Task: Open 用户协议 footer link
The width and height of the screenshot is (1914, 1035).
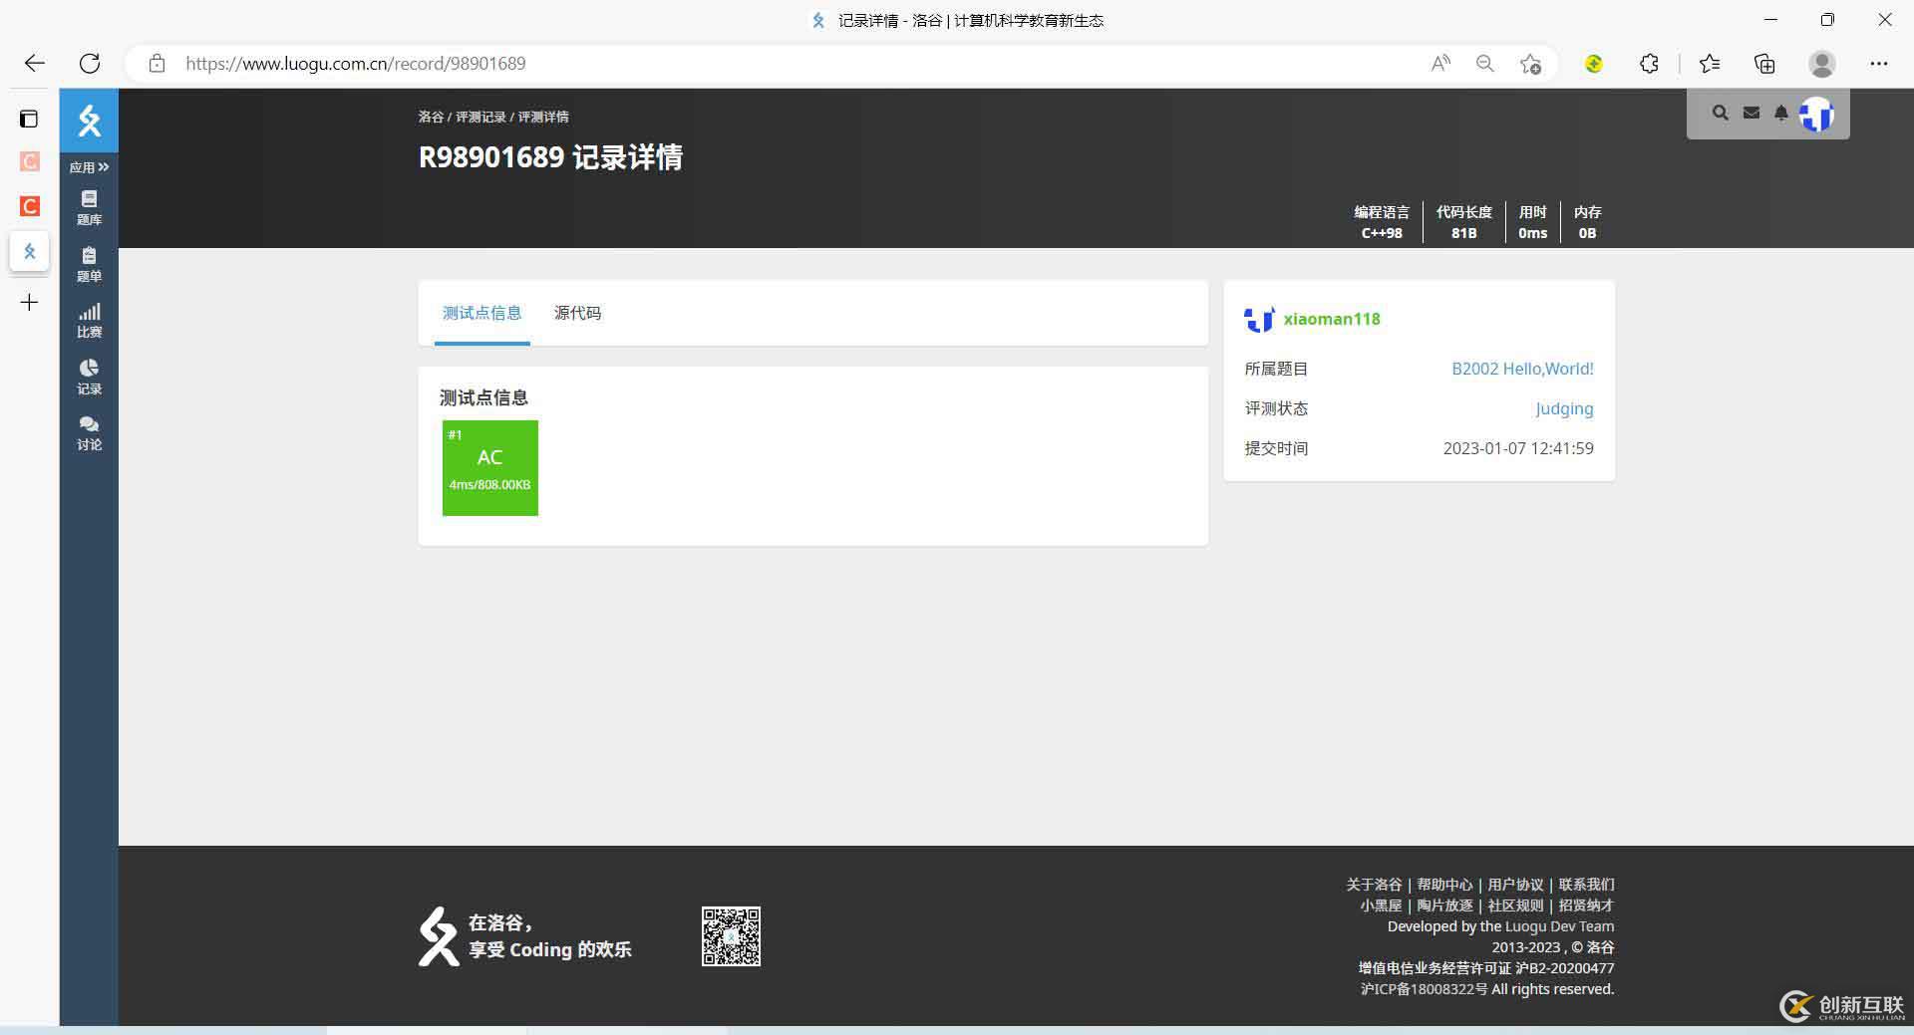Action: point(1515,885)
